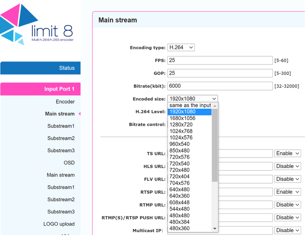Open the LOGO upload page
Viewport: 306px width, 237px height.
point(59,224)
